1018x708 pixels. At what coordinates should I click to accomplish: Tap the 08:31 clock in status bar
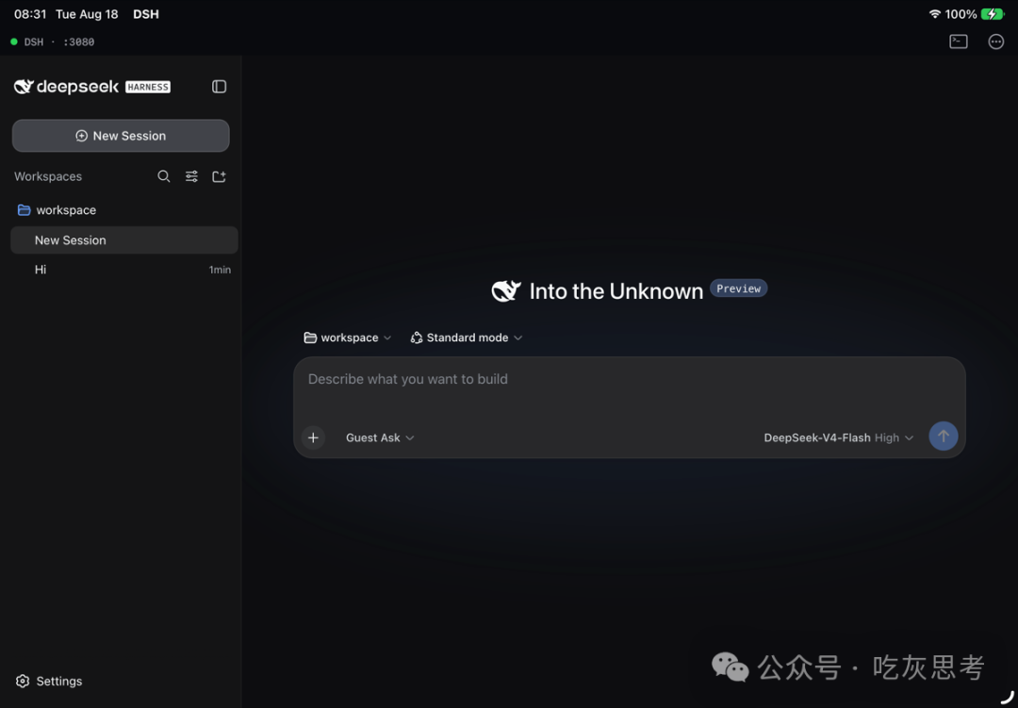tap(30, 13)
